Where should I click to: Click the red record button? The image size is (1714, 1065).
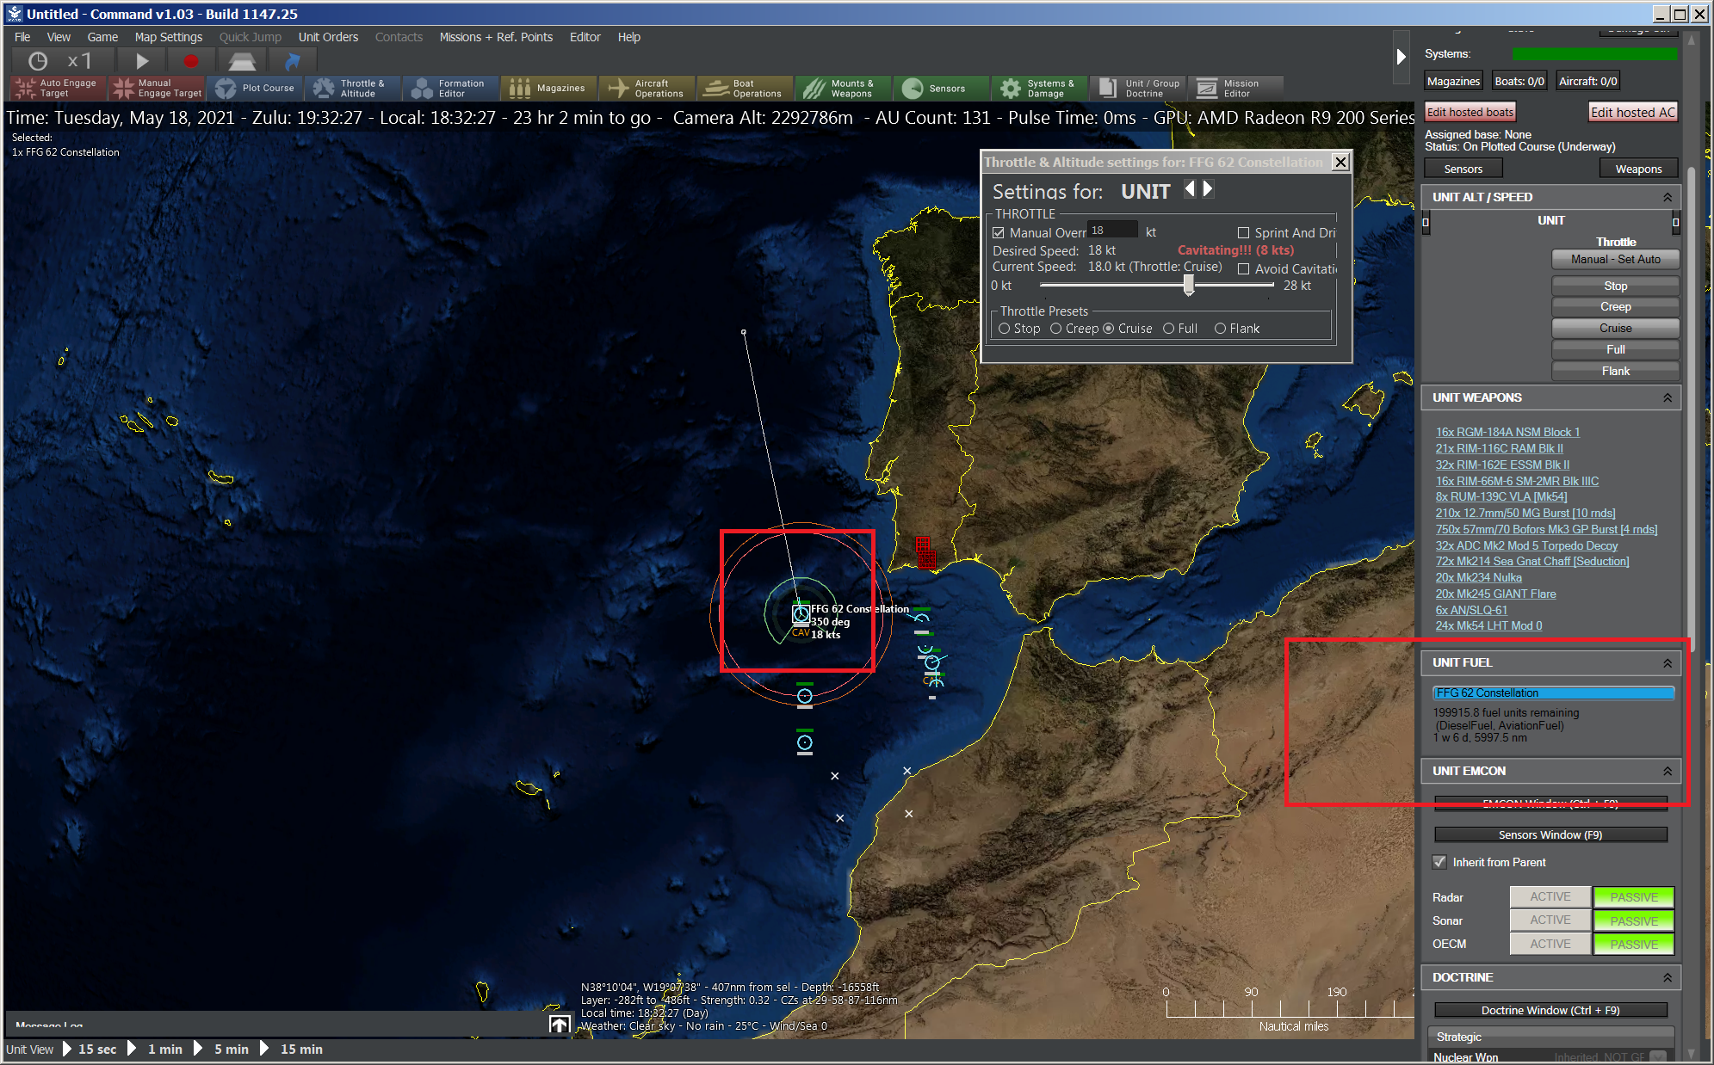tap(191, 61)
